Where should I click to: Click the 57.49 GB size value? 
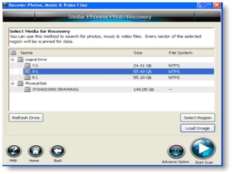tap(142, 72)
